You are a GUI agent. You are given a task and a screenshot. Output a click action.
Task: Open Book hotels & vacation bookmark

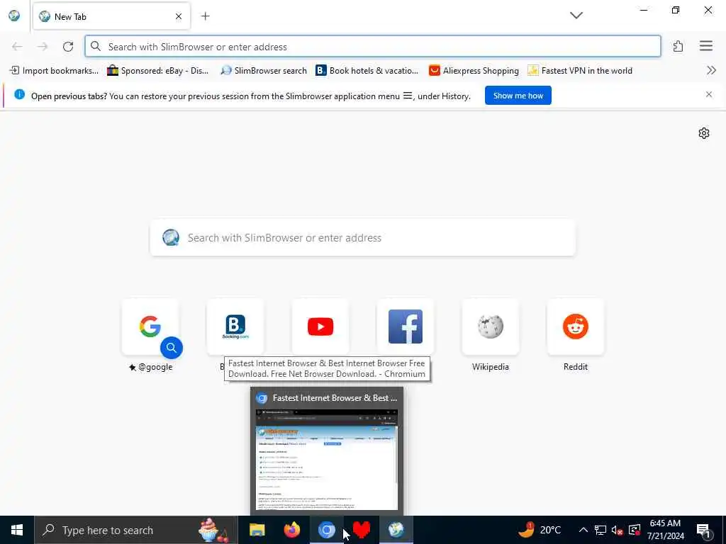click(x=367, y=71)
